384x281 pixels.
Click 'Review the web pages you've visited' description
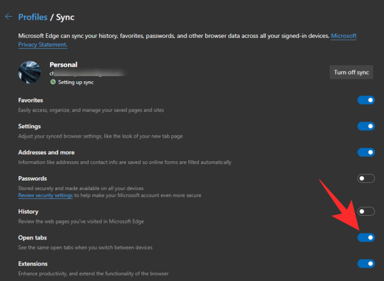pyautogui.click(x=81, y=221)
